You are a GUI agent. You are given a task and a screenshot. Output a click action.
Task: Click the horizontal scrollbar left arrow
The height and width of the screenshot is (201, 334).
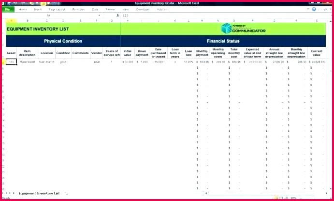point(206,193)
